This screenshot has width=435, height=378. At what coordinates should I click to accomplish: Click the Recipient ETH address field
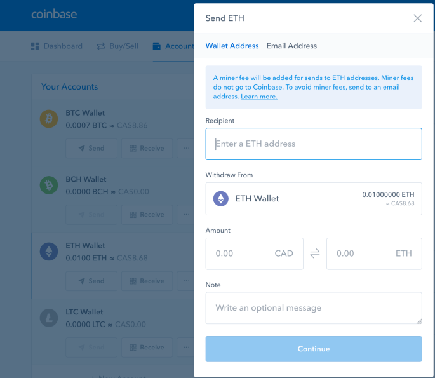tap(314, 144)
